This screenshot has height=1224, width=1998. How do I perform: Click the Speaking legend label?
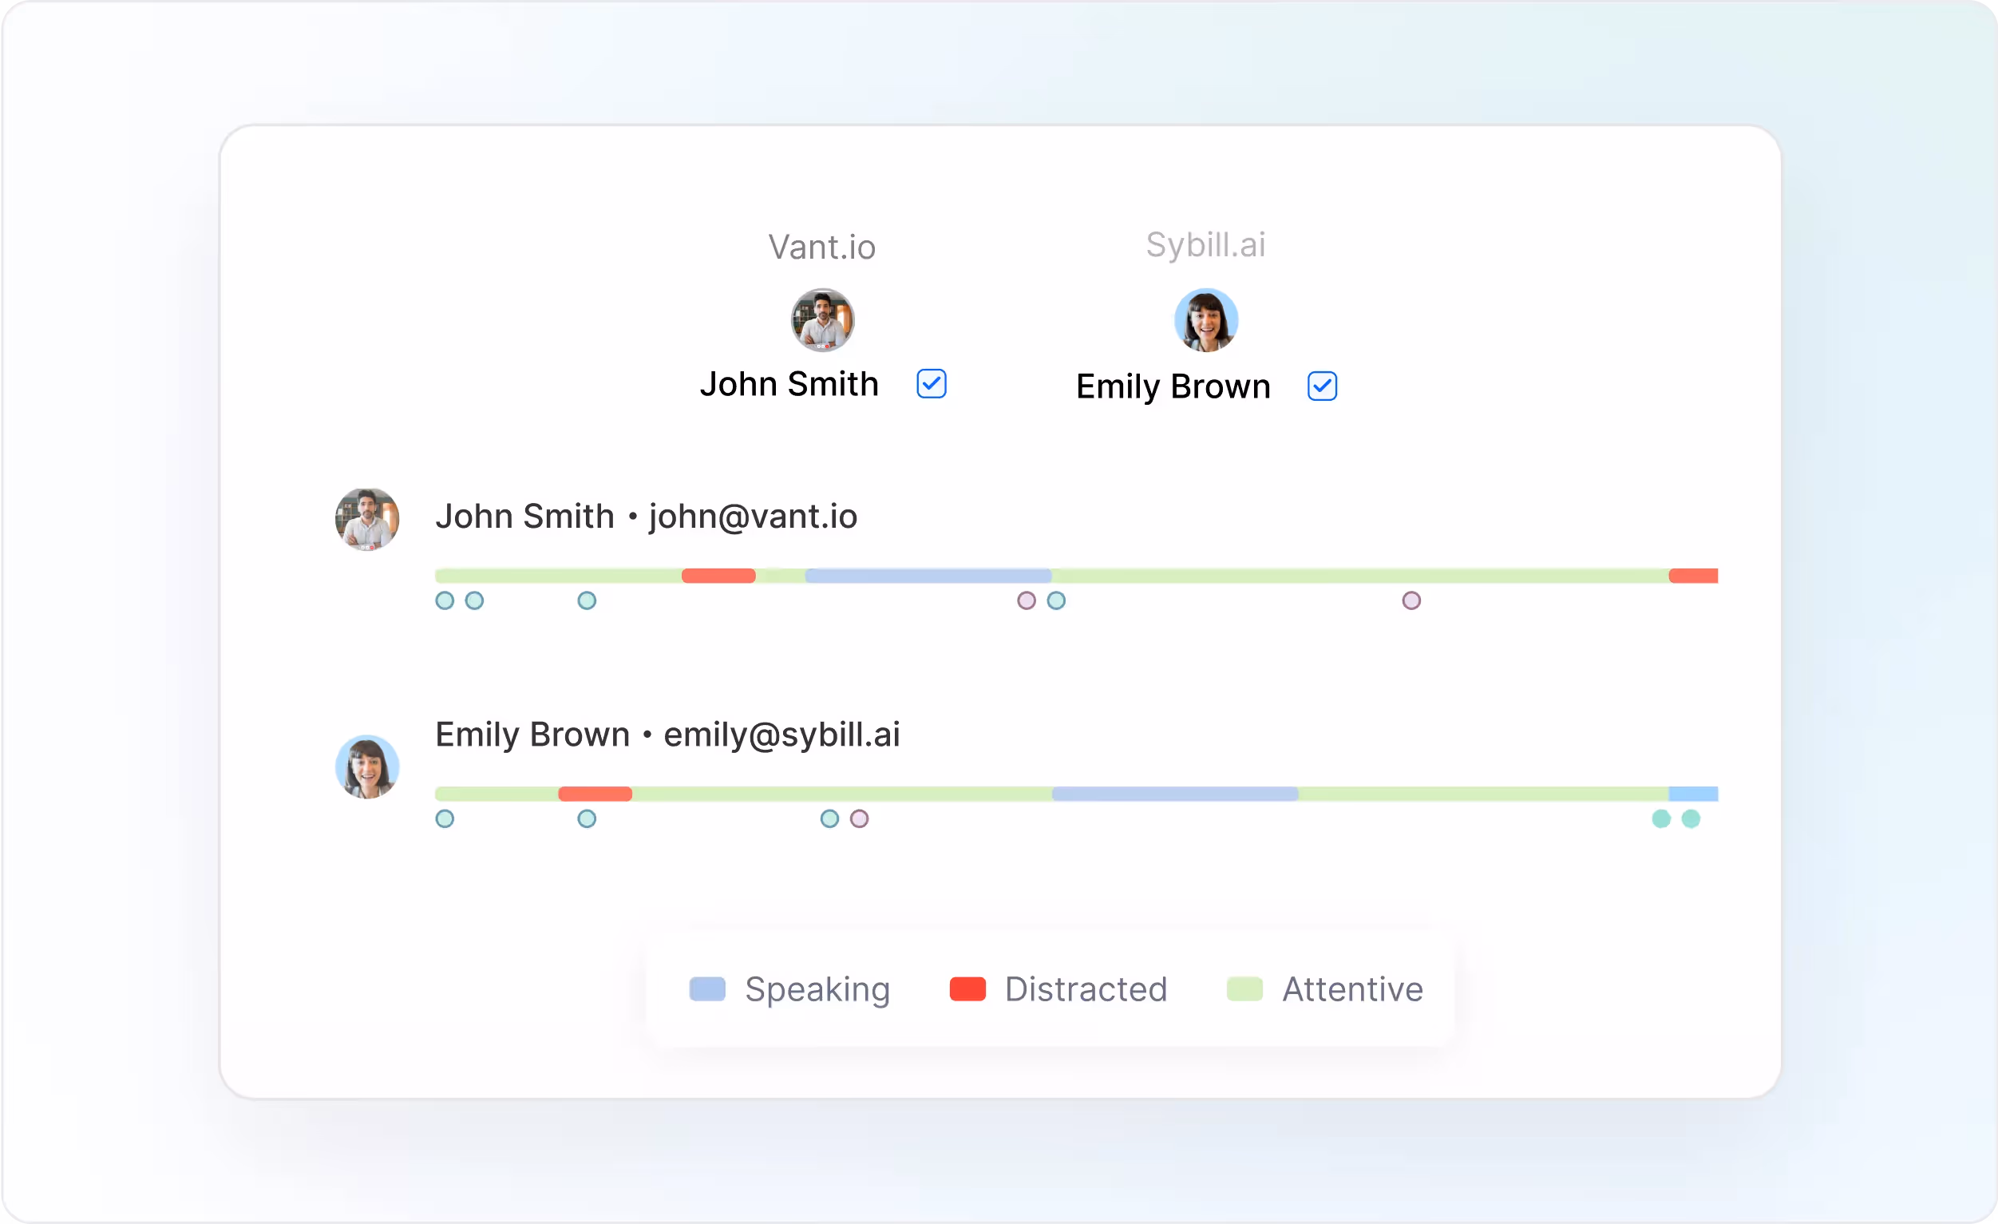[817, 990]
